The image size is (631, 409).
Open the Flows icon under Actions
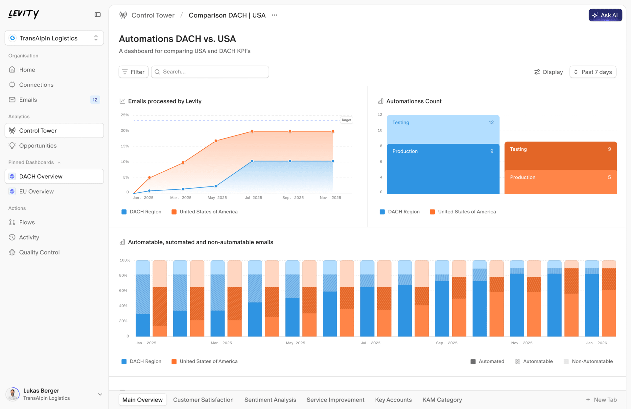pos(12,222)
